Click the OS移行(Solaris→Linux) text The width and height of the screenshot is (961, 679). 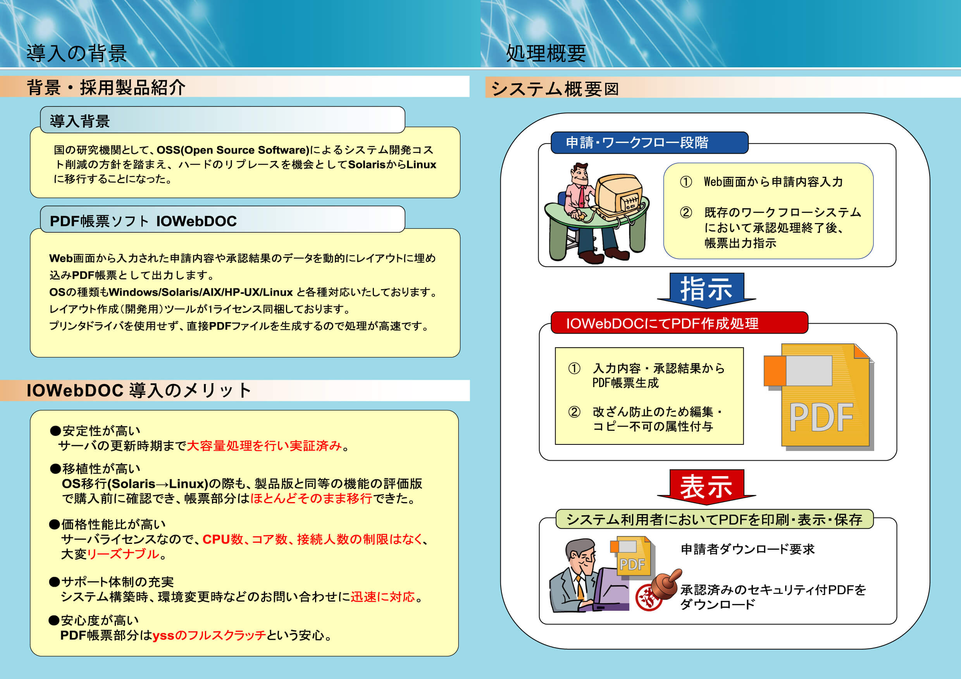[135, 484]
